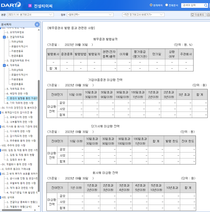Viewport: 210px width, 212px height.
Task: Open 포괄손익계산서 under 연결재무제표
Action: point(20,46)
